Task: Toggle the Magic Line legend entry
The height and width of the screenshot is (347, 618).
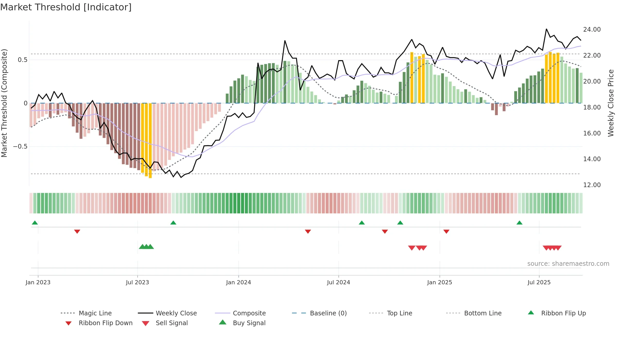Action: click(86, 313)
